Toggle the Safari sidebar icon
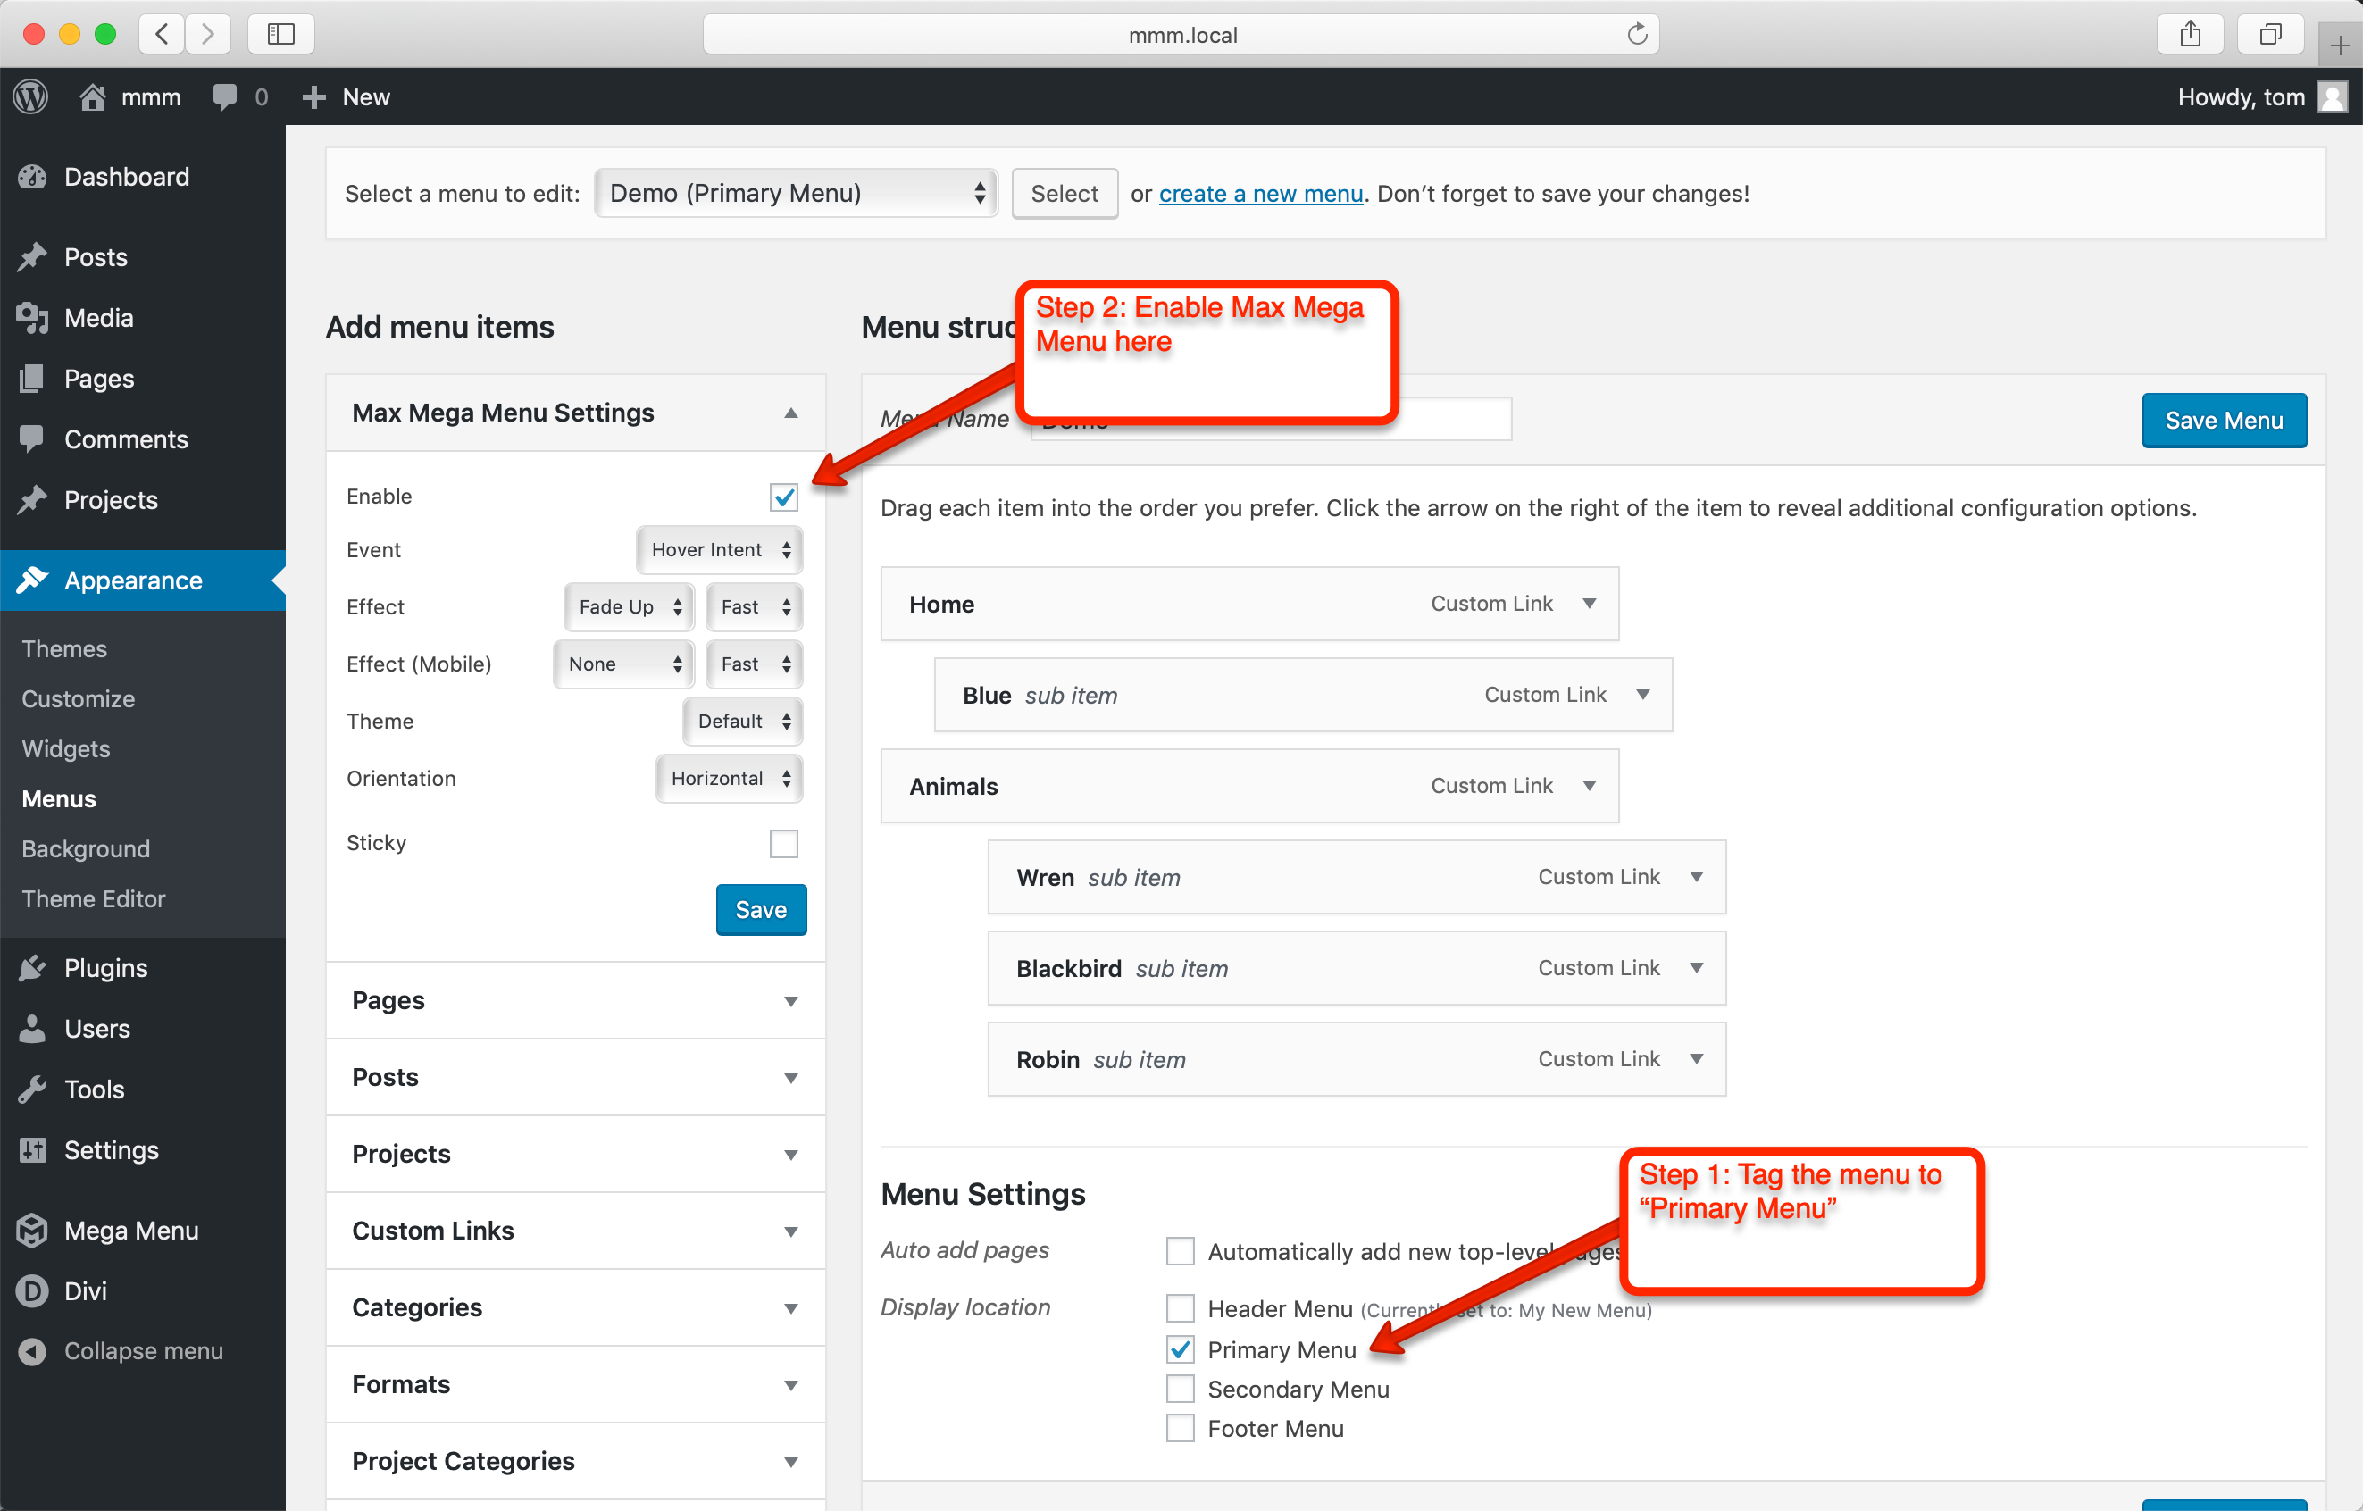The image size is (2363, 1511). pos(280,34)
